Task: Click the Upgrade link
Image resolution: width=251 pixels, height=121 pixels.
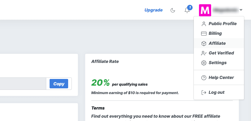Action: pos(153,10)
